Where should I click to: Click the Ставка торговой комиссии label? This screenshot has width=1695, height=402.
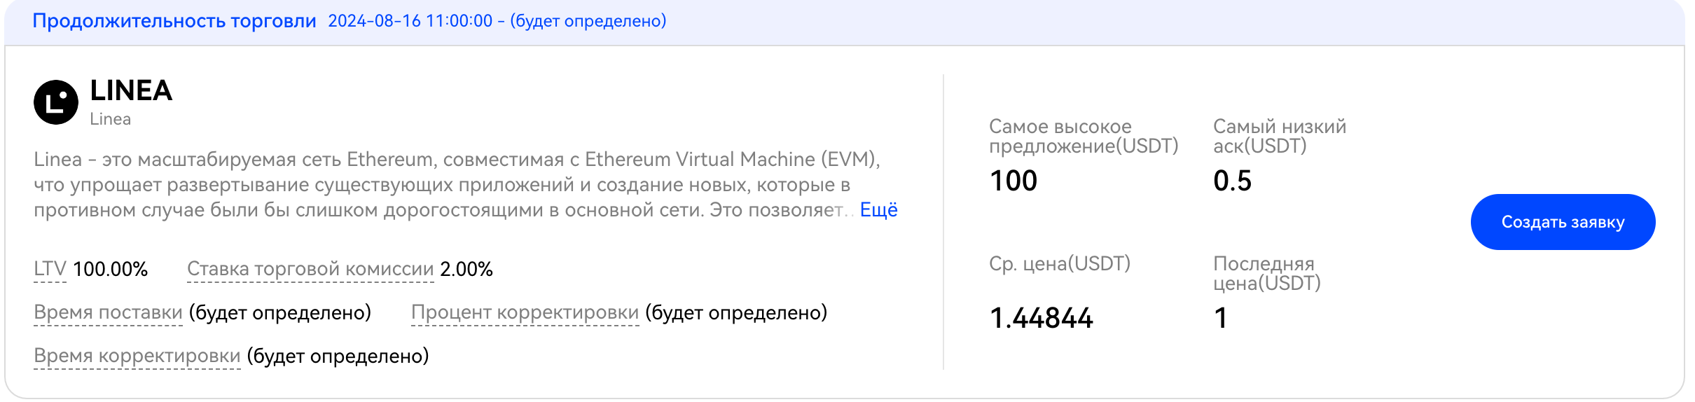pos(310,270)
